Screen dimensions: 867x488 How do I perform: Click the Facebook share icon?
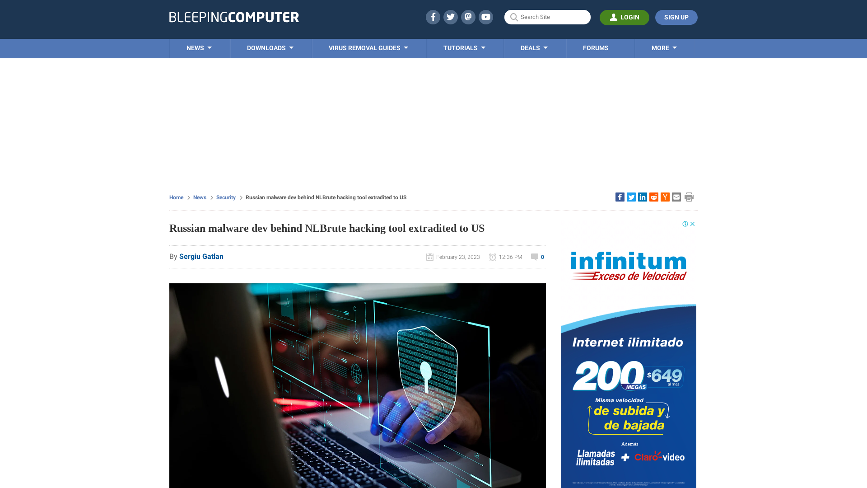click(620, 197)
